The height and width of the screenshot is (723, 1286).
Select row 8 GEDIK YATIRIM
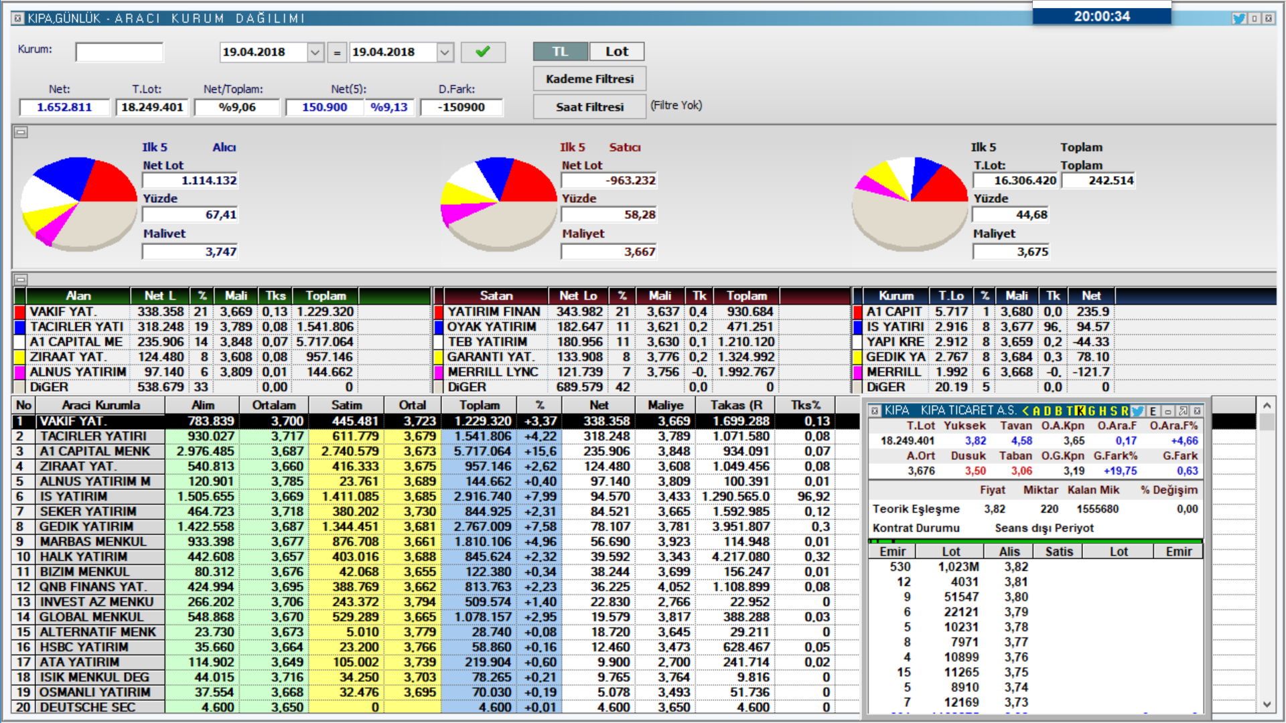click(x=435, y=527)
